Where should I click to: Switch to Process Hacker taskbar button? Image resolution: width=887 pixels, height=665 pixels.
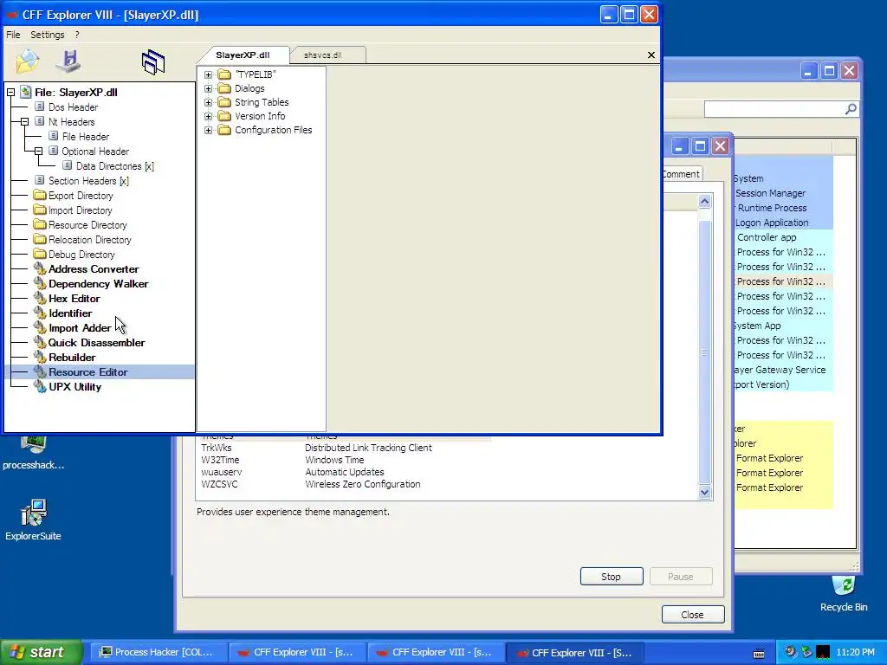pyautogui.click(x=159, y=652)
